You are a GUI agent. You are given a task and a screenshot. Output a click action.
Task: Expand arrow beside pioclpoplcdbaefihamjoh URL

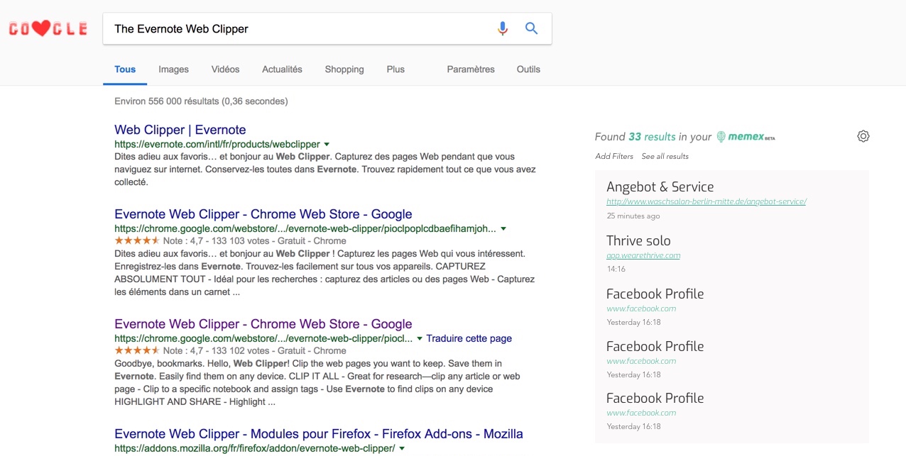[503, 229]
